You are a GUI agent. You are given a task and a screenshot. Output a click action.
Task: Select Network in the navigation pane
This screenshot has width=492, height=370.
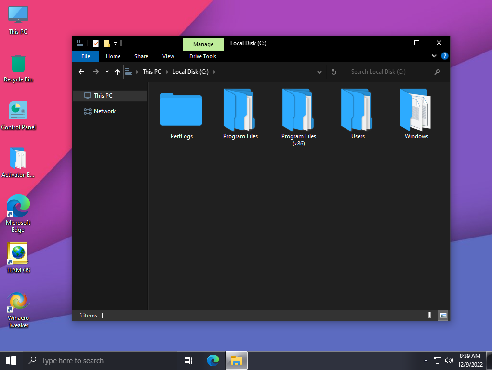[105, 111]
